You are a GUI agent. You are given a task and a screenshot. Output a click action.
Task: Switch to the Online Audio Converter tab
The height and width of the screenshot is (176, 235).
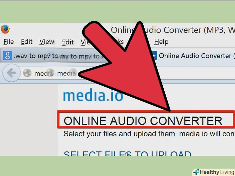click(x=193, y=56)
